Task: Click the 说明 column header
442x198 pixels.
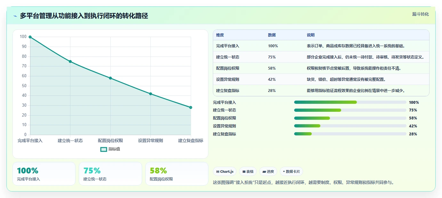Action: pyautogui.click(x=310, y=35)
